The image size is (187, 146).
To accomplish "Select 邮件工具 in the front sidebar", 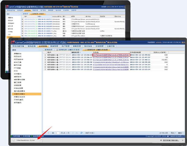I will [18, 62].
